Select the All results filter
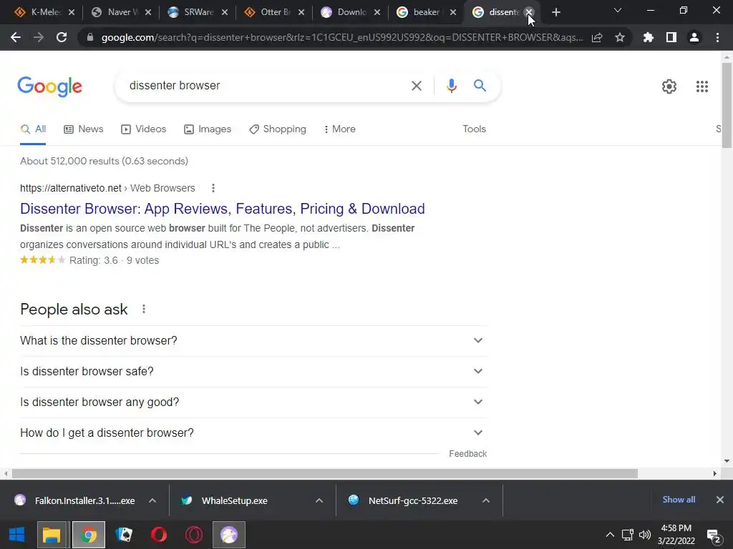This screenshot has height=549, width=733. 33,129
